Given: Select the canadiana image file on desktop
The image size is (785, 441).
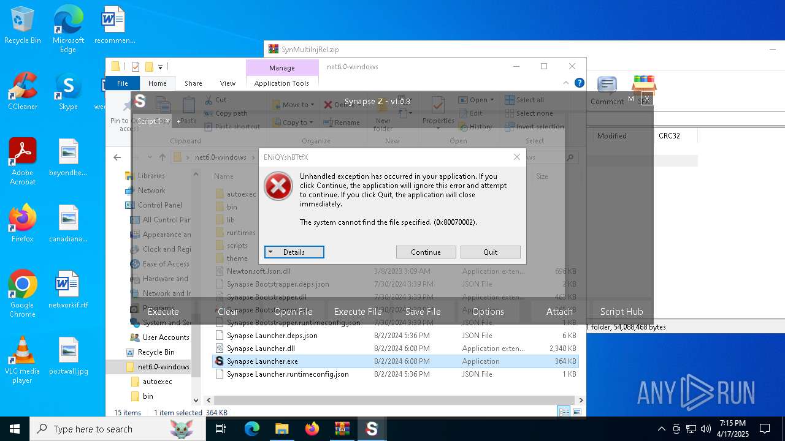Looking at the screenshot, I should (x=68, y=223).
